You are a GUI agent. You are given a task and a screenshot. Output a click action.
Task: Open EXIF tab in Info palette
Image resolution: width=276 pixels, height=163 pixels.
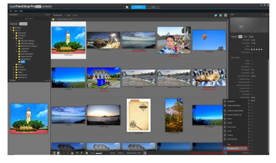(240, 37)
